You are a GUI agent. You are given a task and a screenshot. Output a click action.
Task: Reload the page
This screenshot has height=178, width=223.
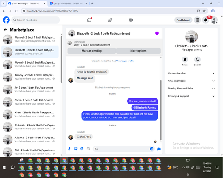click(17, 11)
